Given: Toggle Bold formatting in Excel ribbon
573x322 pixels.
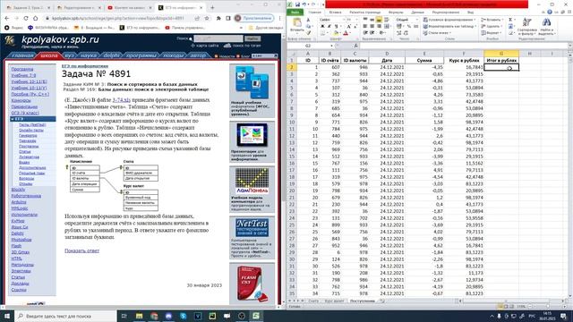Looking at the screenshot, I should pos(322,26).
